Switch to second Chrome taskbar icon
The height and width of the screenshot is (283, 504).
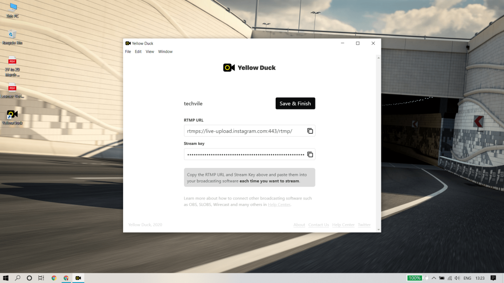(x=66, y=278)
